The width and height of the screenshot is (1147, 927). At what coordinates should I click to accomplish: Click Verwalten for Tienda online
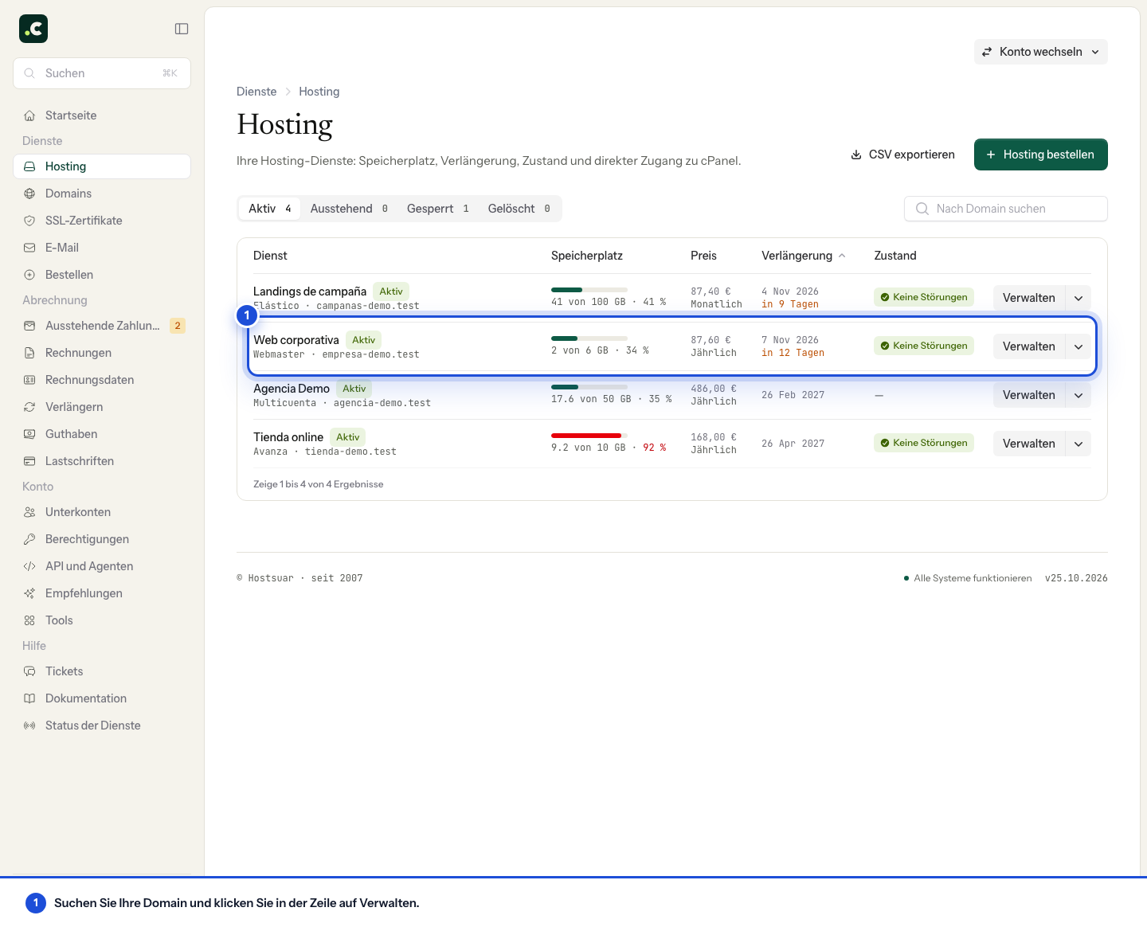1028,444
